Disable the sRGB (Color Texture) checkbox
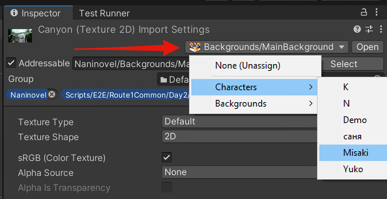 click(167, 157)
